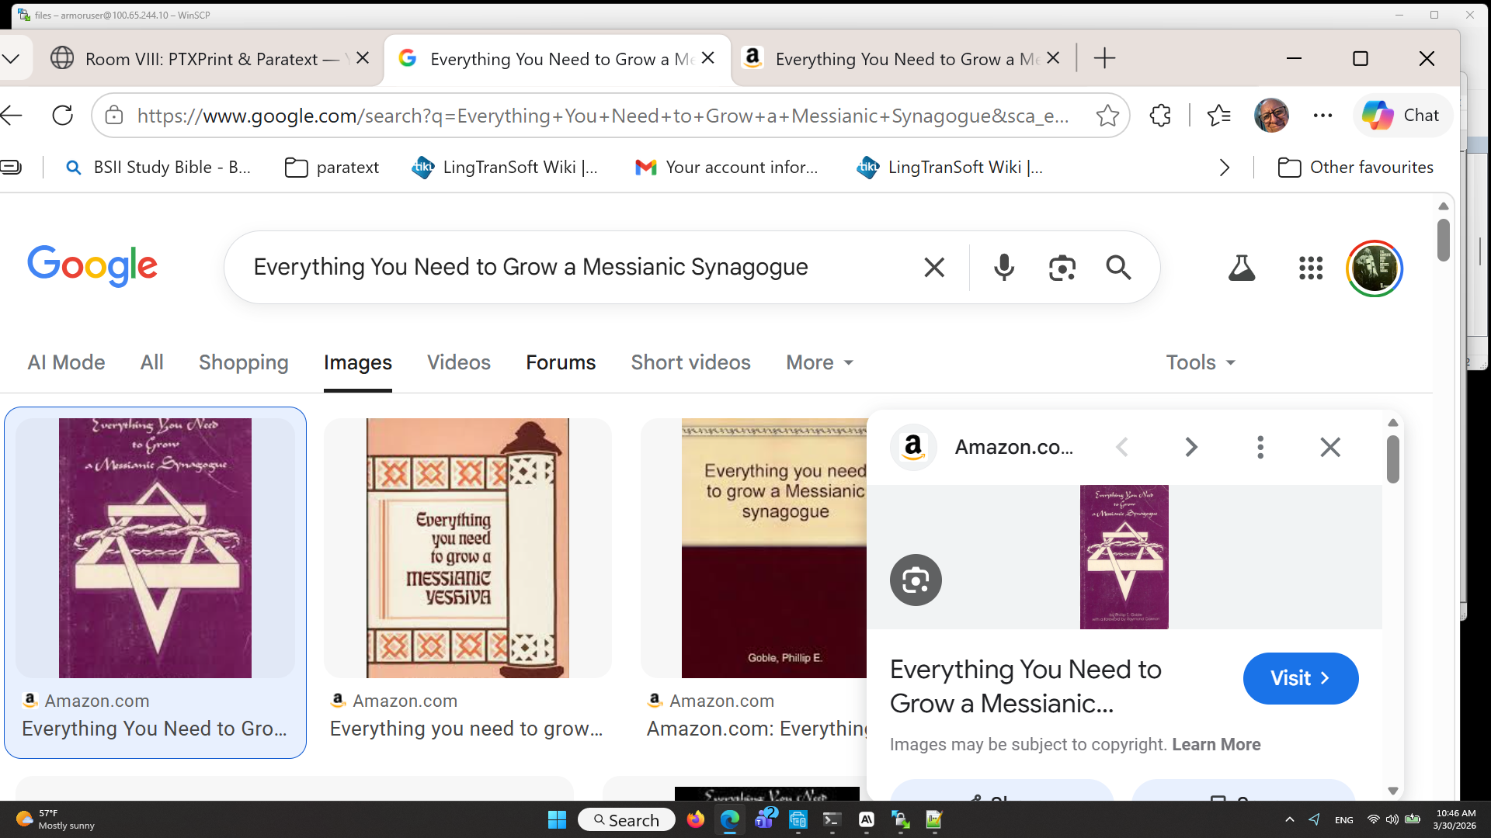This screenshot has height=838, width=1491.
Task: Clear the Google search box text
Action: (934, 268)
